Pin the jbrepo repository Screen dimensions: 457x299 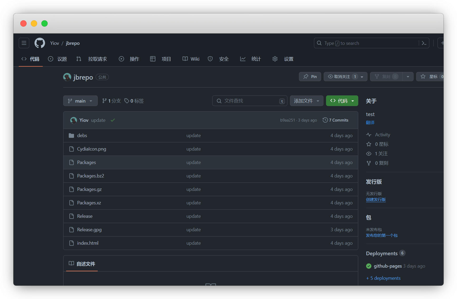[310, 77]
